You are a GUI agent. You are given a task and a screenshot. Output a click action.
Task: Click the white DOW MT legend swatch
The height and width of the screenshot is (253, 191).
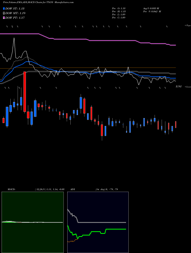[4, 13]
